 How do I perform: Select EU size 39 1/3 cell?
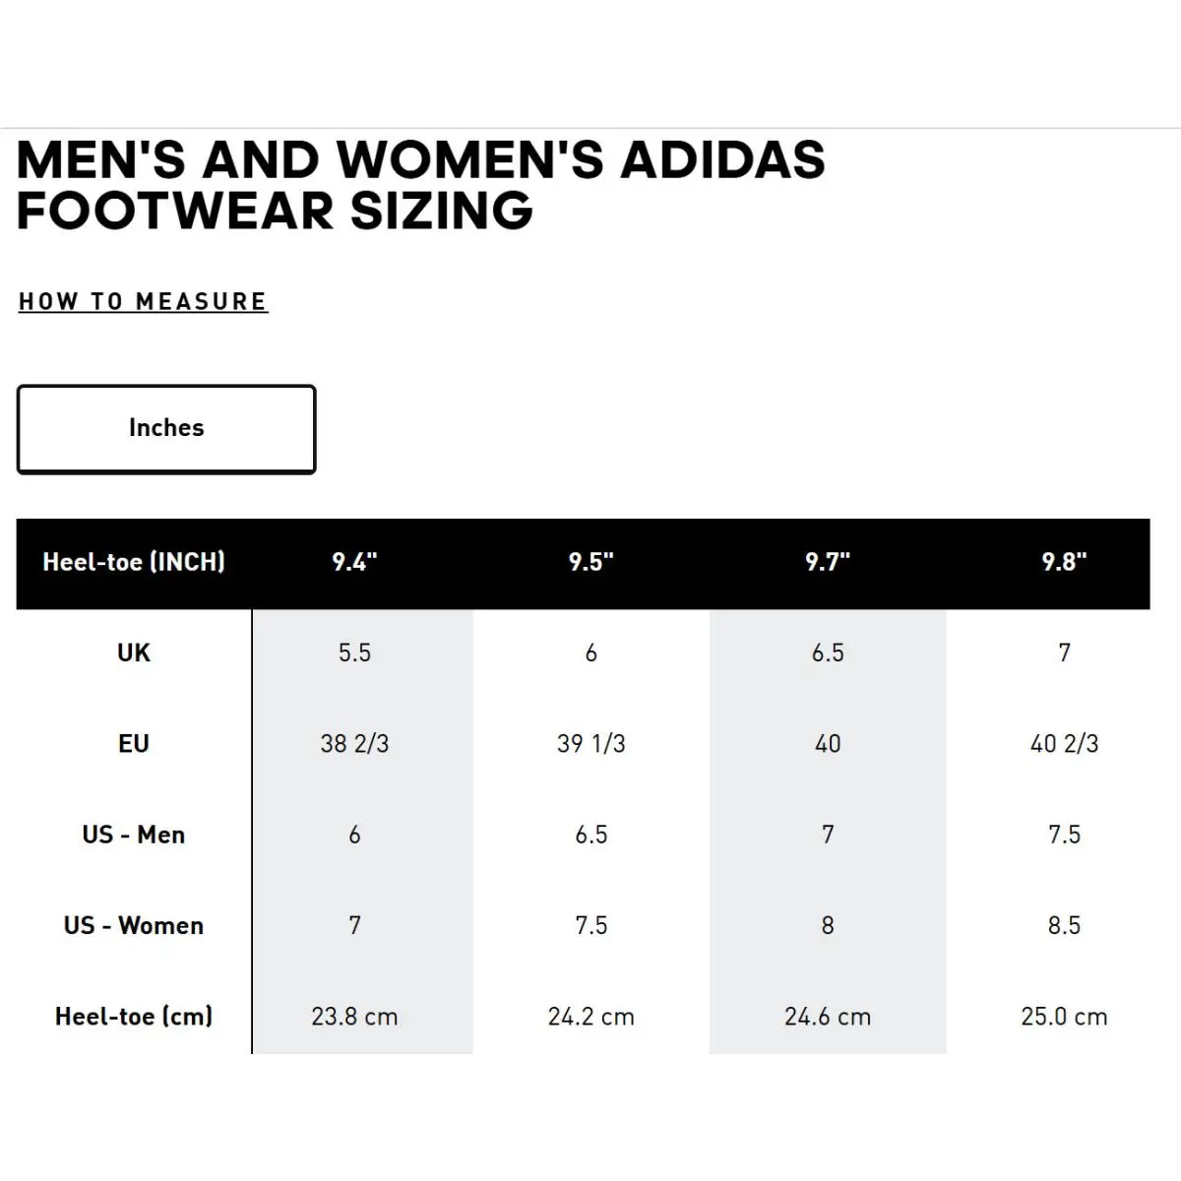tap(590, 743)
